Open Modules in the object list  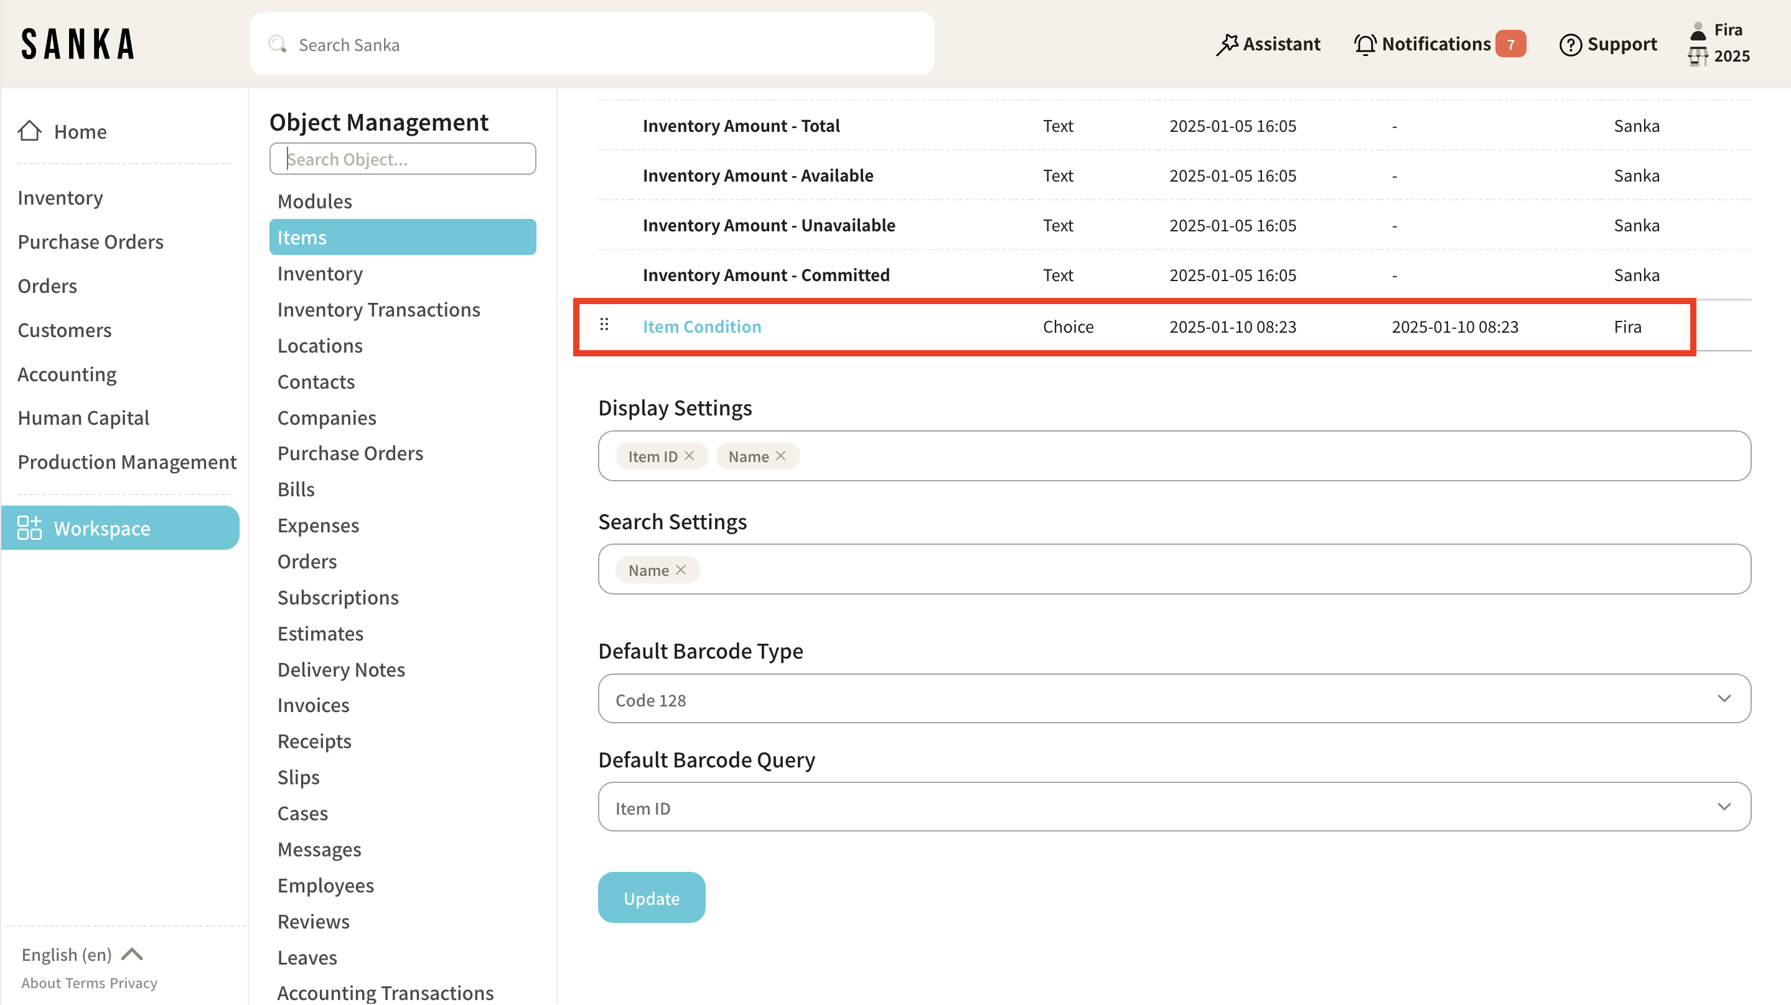tap(314, 201)
